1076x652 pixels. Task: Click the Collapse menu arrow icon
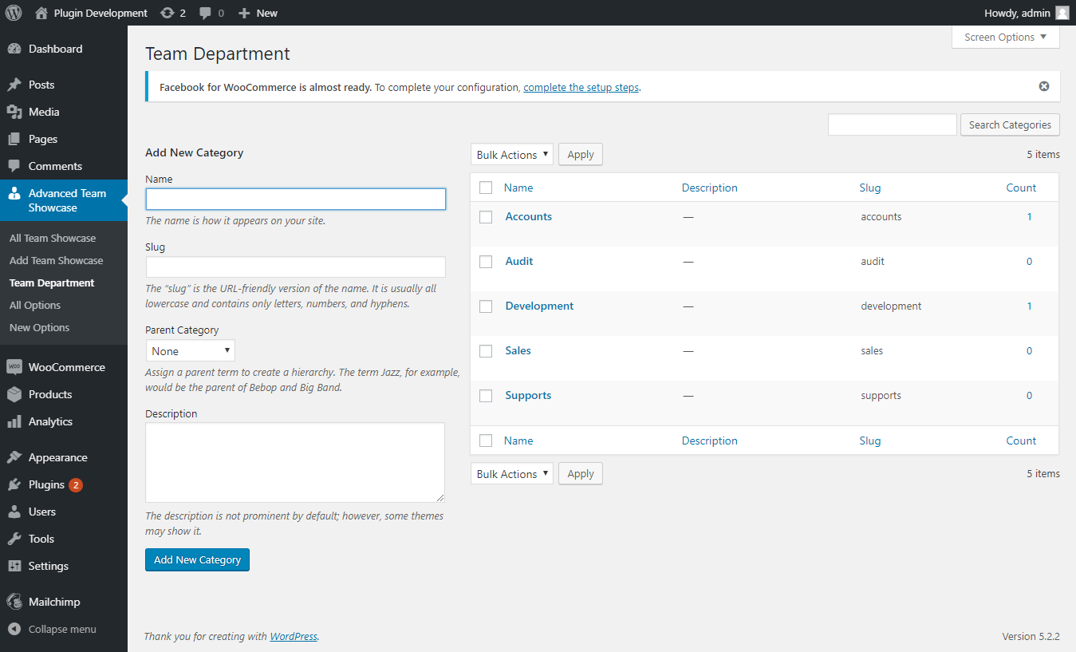click(14, 629)
